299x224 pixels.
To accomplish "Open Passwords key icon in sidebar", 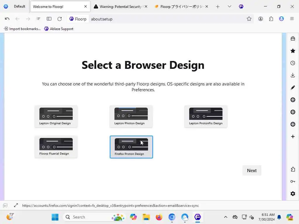I will (x=293, y=181).
